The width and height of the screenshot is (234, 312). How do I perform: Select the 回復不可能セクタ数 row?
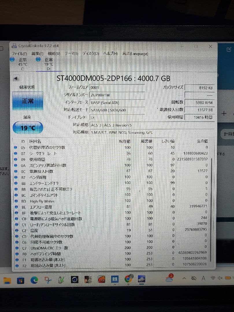pos(112,242)
